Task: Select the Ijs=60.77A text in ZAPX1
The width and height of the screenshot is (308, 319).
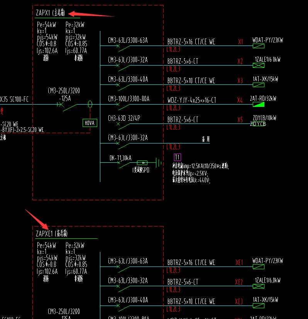Action: click(76, 51)
